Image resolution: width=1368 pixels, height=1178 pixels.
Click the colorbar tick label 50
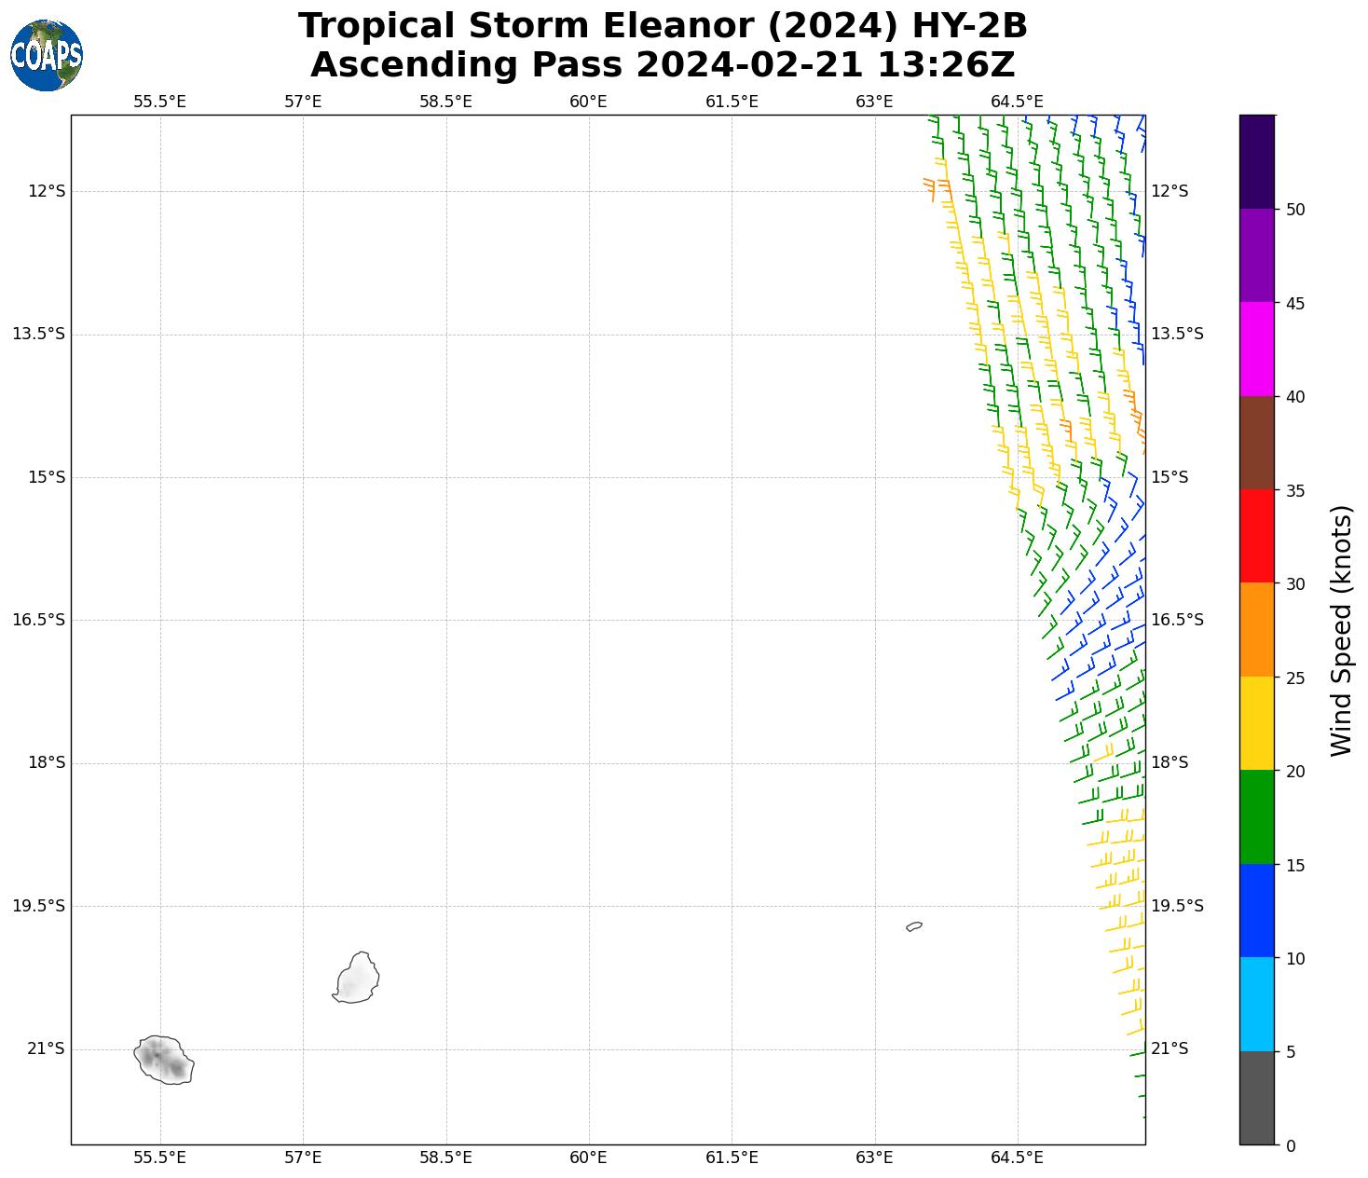(1294, 210)
